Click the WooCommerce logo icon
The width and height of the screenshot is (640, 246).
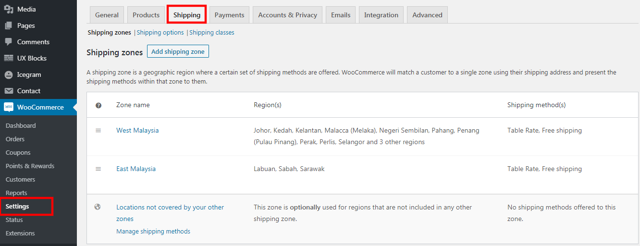tap(9, 107)
